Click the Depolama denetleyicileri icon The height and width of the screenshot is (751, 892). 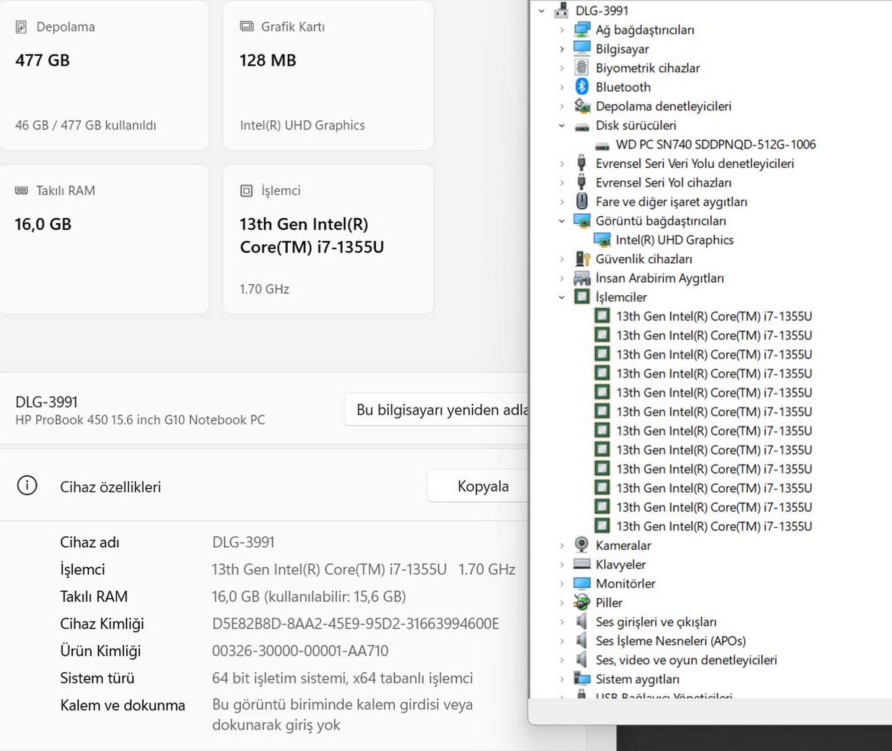coord(581,106)
